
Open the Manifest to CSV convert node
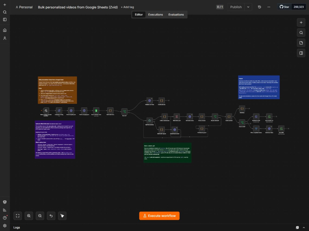(x=256, y=116)
